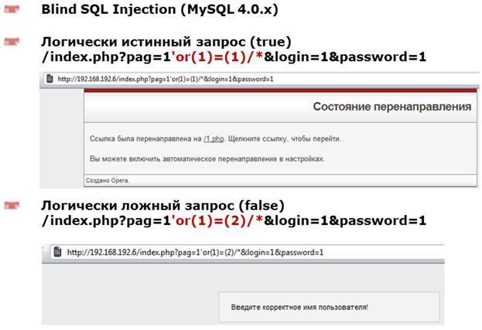This screenshot has width=482, height=330.
Task: Click the second address bar URL with or(1)=(2)
Action: pyautogui.click(x=195, y=252)
